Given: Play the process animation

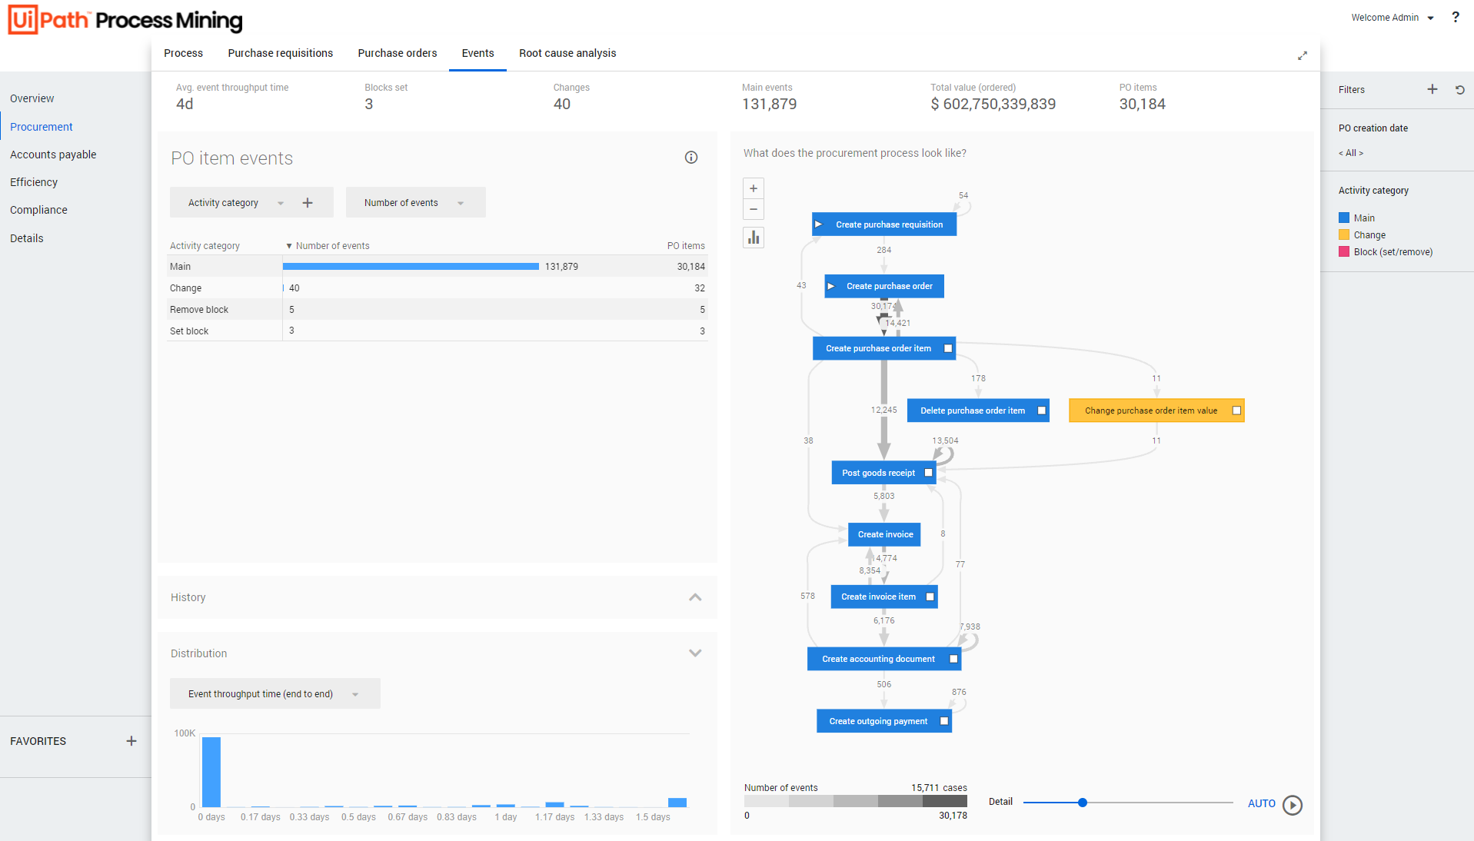Looking at the screenshot, I should point(1293,804).
